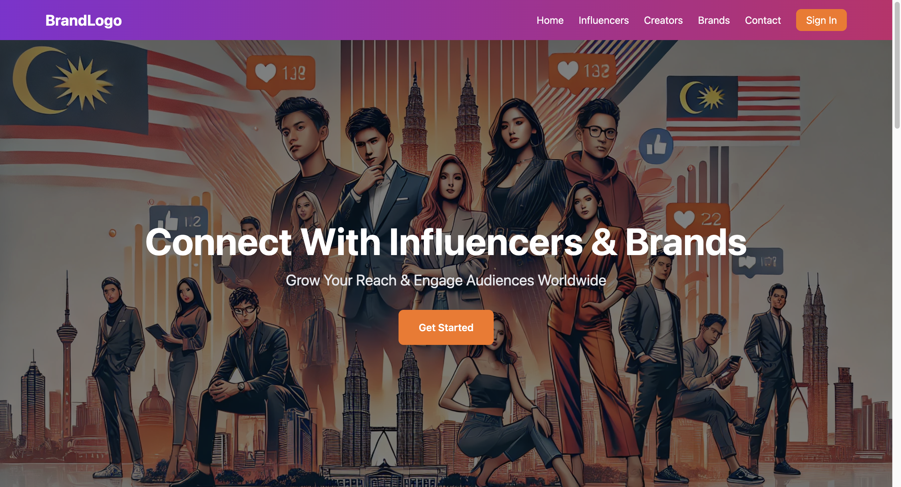Viewport: 901px width, 487px height.
Task: Click the small Malaysian flag graphic
Action: 733,108
